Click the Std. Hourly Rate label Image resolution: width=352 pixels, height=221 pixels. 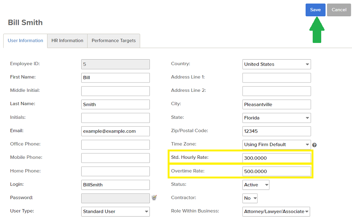pos(190,157)
